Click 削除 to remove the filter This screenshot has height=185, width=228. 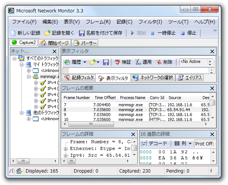tap(164, 62)
